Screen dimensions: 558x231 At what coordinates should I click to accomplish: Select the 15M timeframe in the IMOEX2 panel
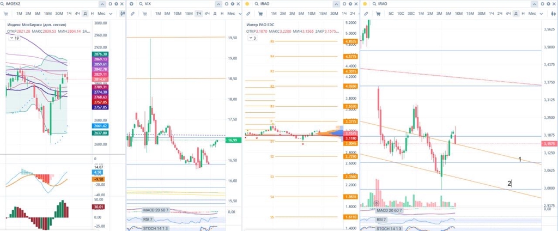(x=47, y=13)
